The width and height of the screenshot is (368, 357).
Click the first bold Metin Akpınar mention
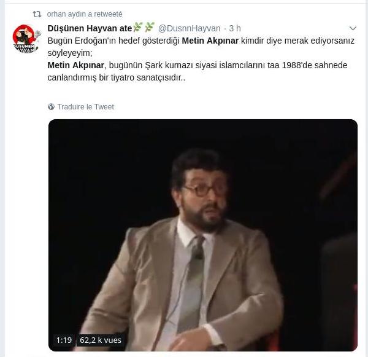click(210, 41)
